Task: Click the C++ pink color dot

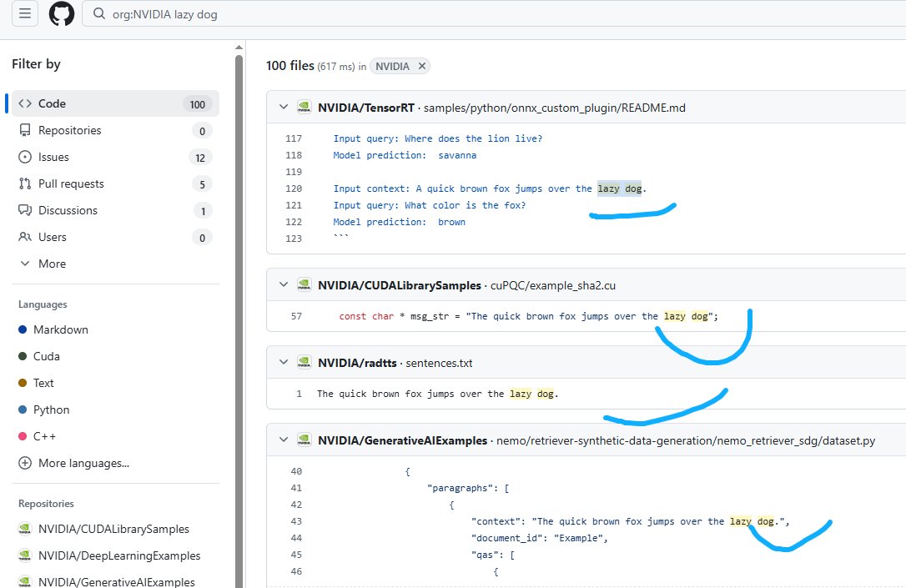Action: (x=23, y=436)
